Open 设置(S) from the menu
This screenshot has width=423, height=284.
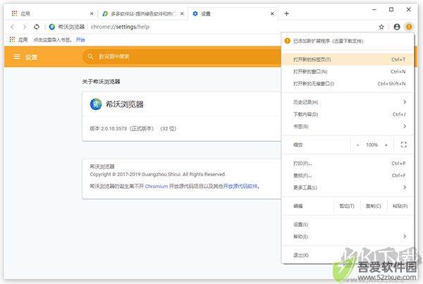point(347,224)
